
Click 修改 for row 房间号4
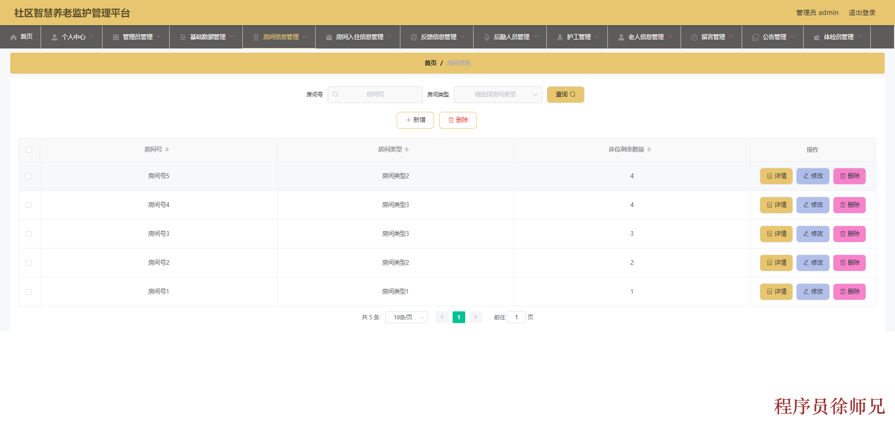click(x=813, y=205)
